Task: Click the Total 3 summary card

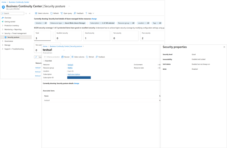Action: (42, 36)
